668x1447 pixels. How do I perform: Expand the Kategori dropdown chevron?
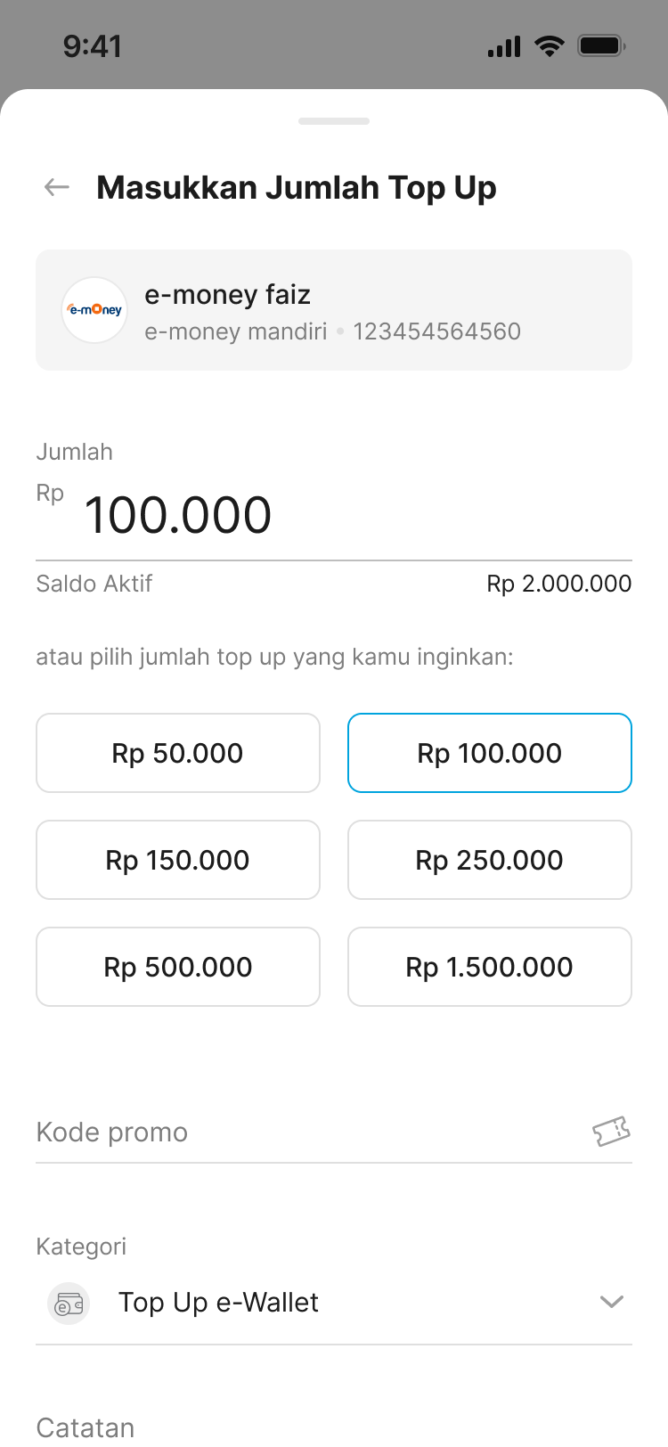[x=611, y=1302]
